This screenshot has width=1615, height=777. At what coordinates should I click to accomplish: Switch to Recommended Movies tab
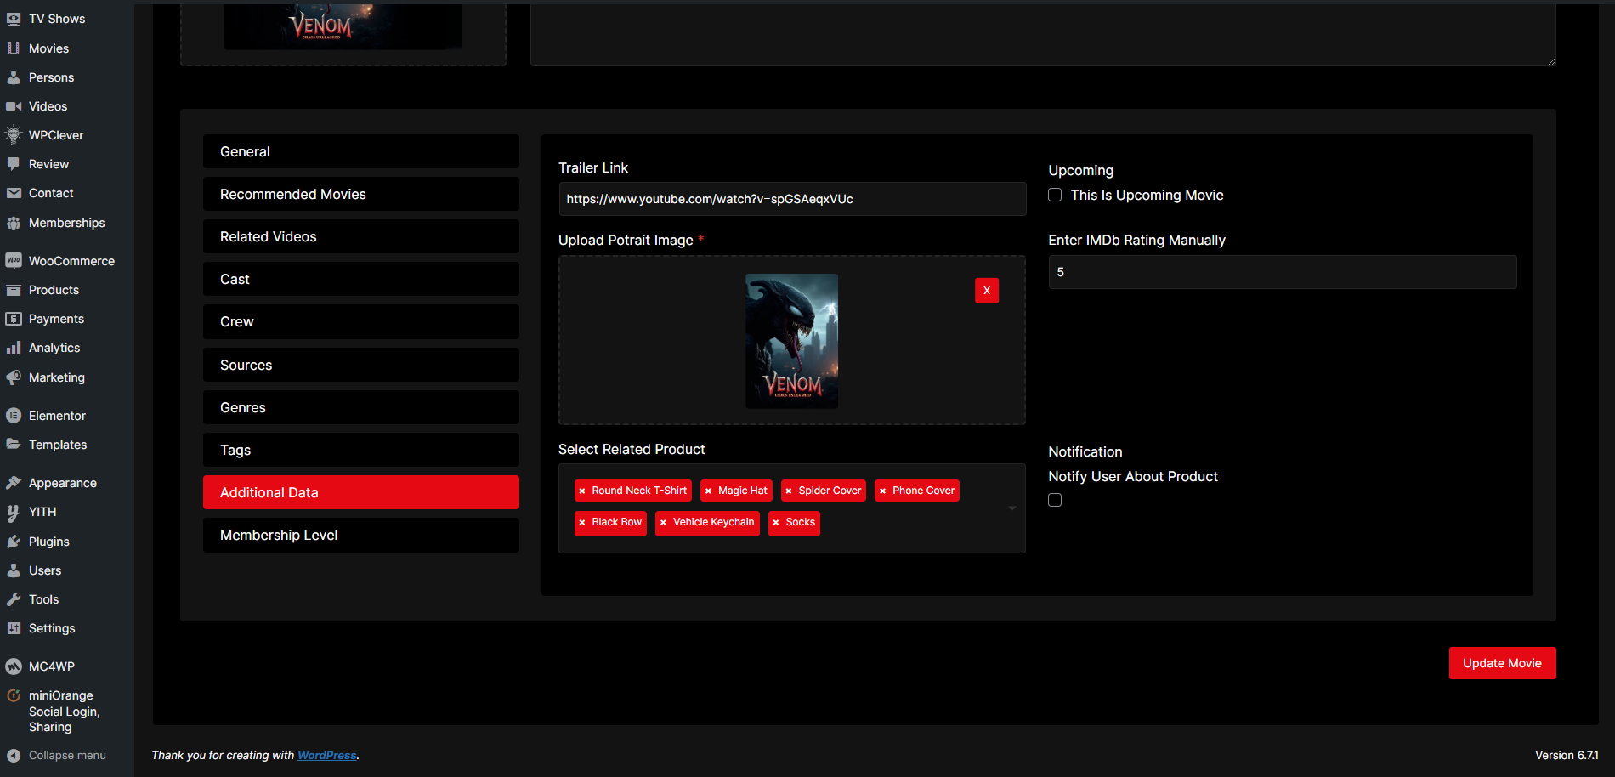click(x=361, y=194)
